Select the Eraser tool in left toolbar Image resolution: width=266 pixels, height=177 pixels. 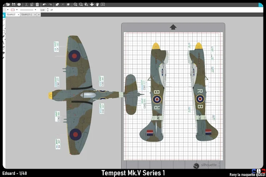click(x=4, y=53)
